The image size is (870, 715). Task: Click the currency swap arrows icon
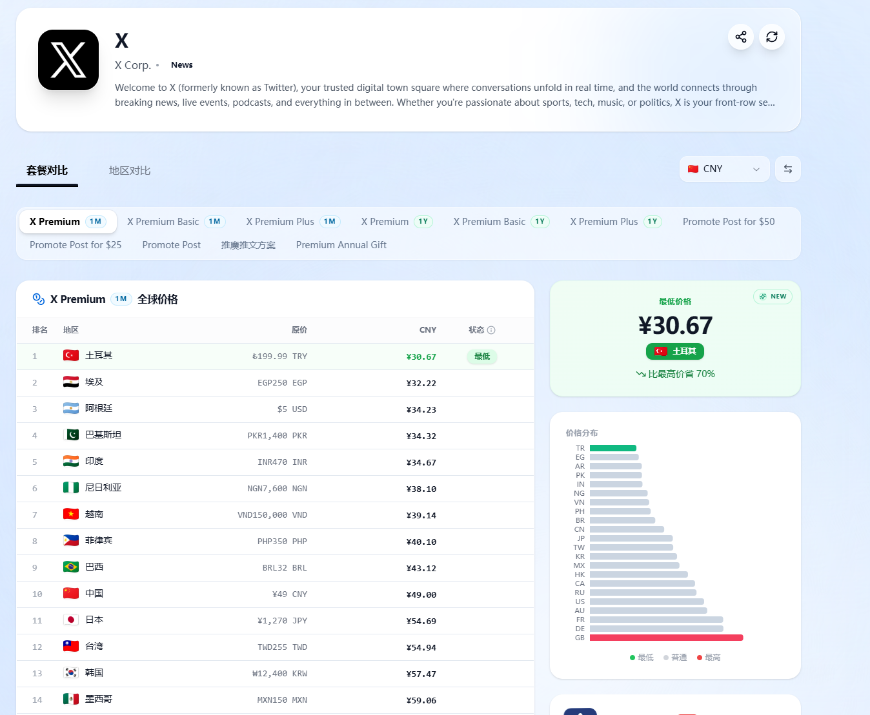point(787,169)
